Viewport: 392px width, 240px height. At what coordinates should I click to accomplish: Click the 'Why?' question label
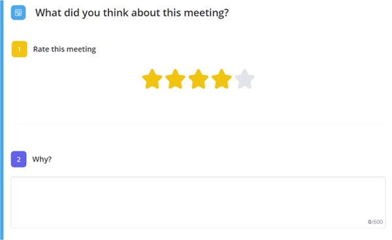tap(42, 159)
